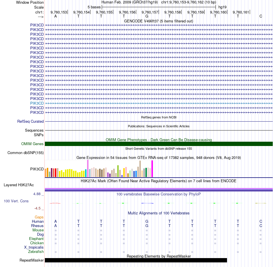Click the RepeatMasker track label
Viewport: 273px width, 267px height.
click(x=32, y=260)
